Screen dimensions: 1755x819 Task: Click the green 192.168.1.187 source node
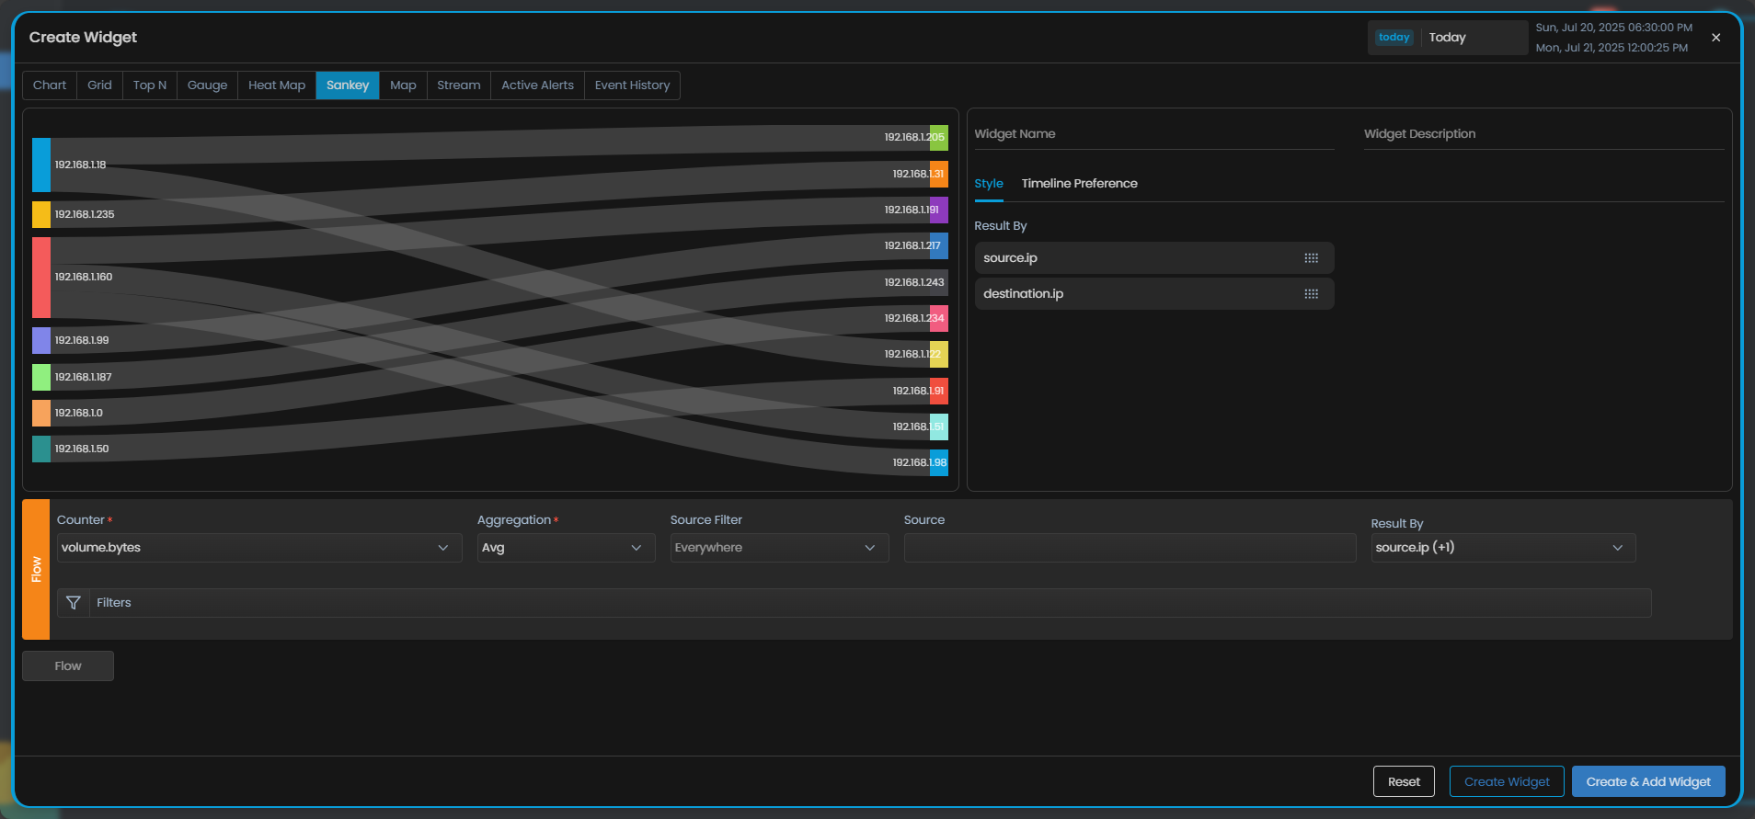coord(41,377)
